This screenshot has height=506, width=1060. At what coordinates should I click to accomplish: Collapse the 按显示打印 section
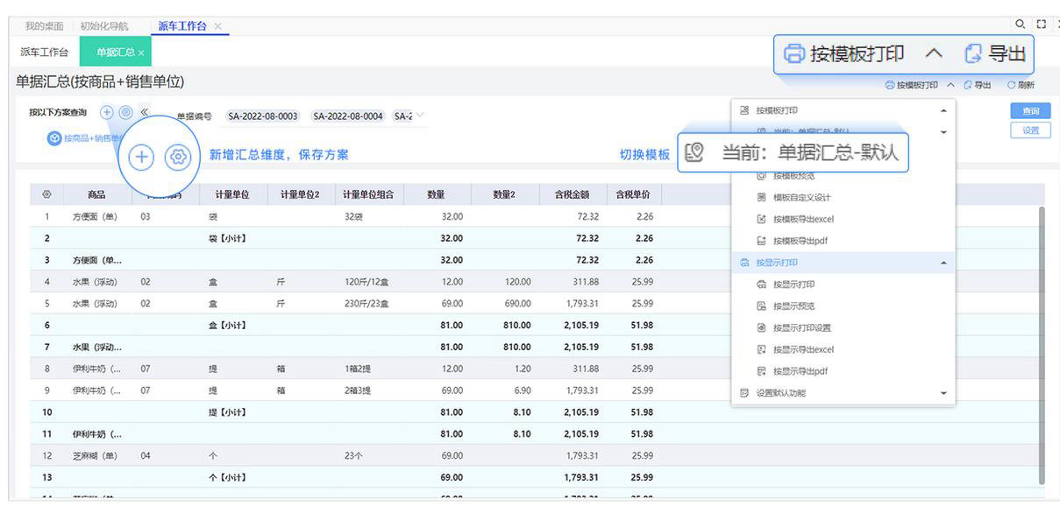pyautogui.click(x=943, y=263)
